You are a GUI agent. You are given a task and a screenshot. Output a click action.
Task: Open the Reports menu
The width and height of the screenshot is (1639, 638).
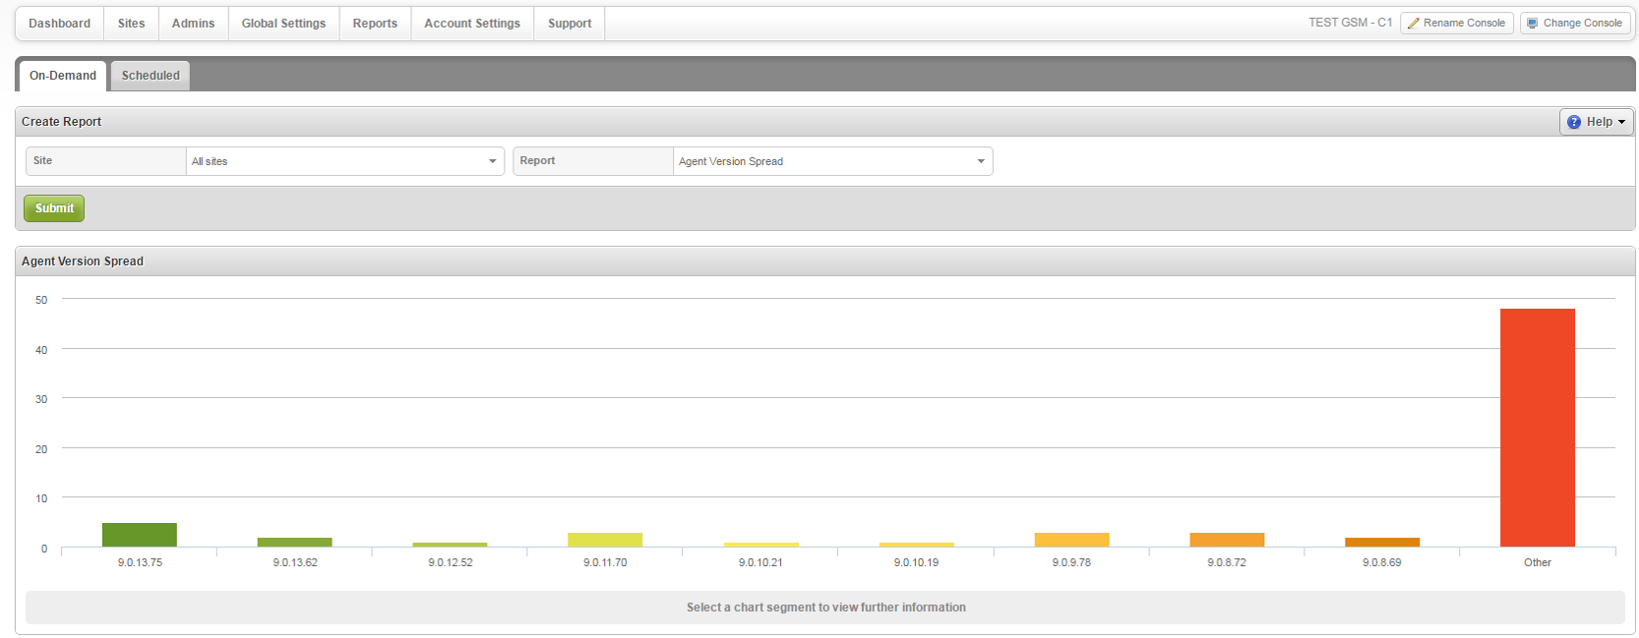click(x=375, y=24)
